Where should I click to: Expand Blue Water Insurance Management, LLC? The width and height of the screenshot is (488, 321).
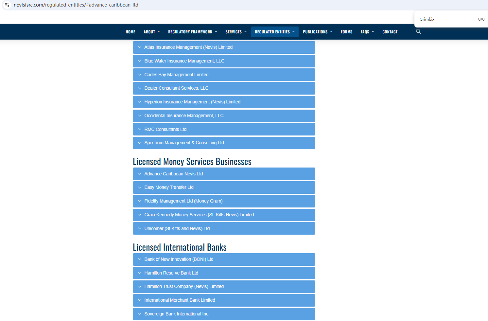[x=224, y=61]
